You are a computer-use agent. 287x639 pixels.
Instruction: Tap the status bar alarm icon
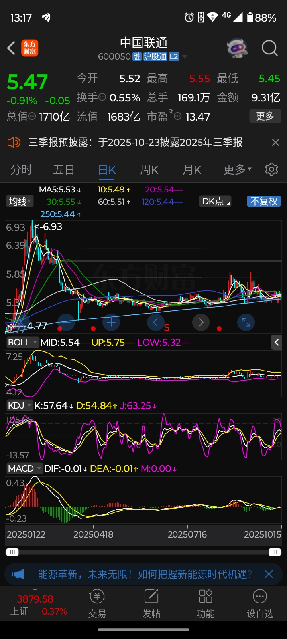pos(189,17)
